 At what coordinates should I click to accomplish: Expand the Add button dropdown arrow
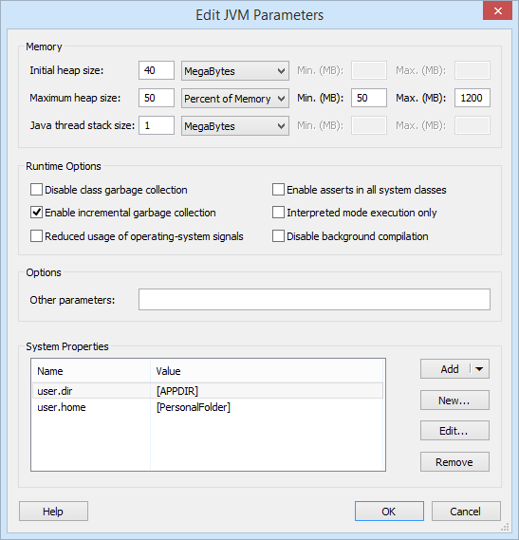click(x=479, y=369)
